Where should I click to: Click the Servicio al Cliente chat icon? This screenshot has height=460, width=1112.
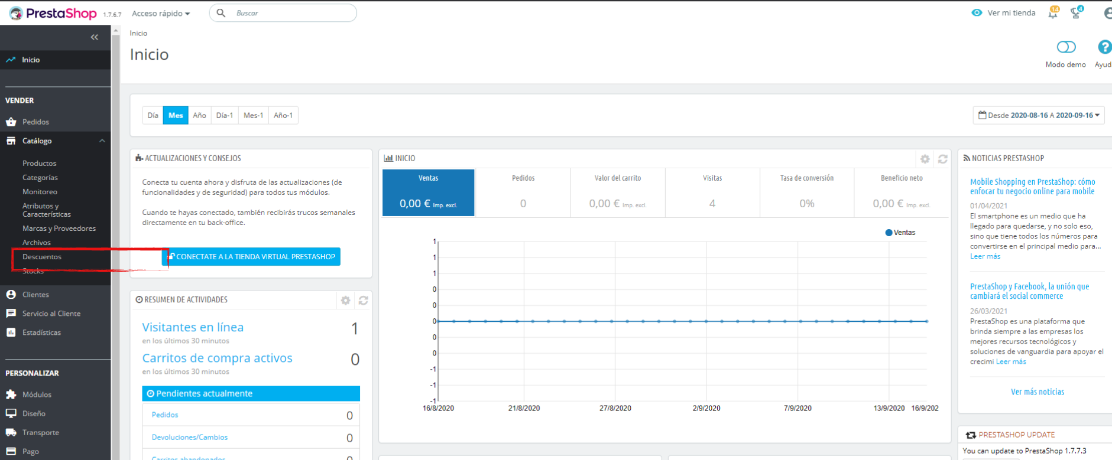[x=11, y=313]
